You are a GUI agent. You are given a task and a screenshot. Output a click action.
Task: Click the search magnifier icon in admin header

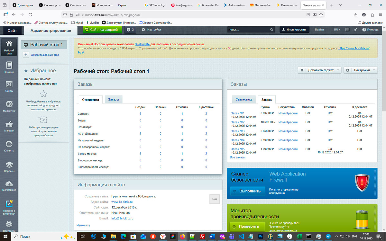pyautogui.click(x=271, y=30)
